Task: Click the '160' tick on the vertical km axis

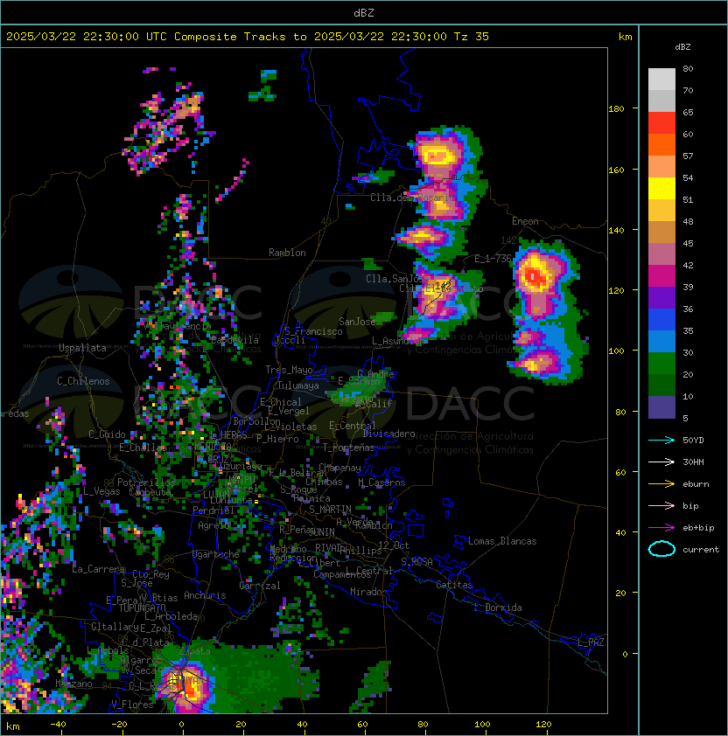Action: [616, 170]
